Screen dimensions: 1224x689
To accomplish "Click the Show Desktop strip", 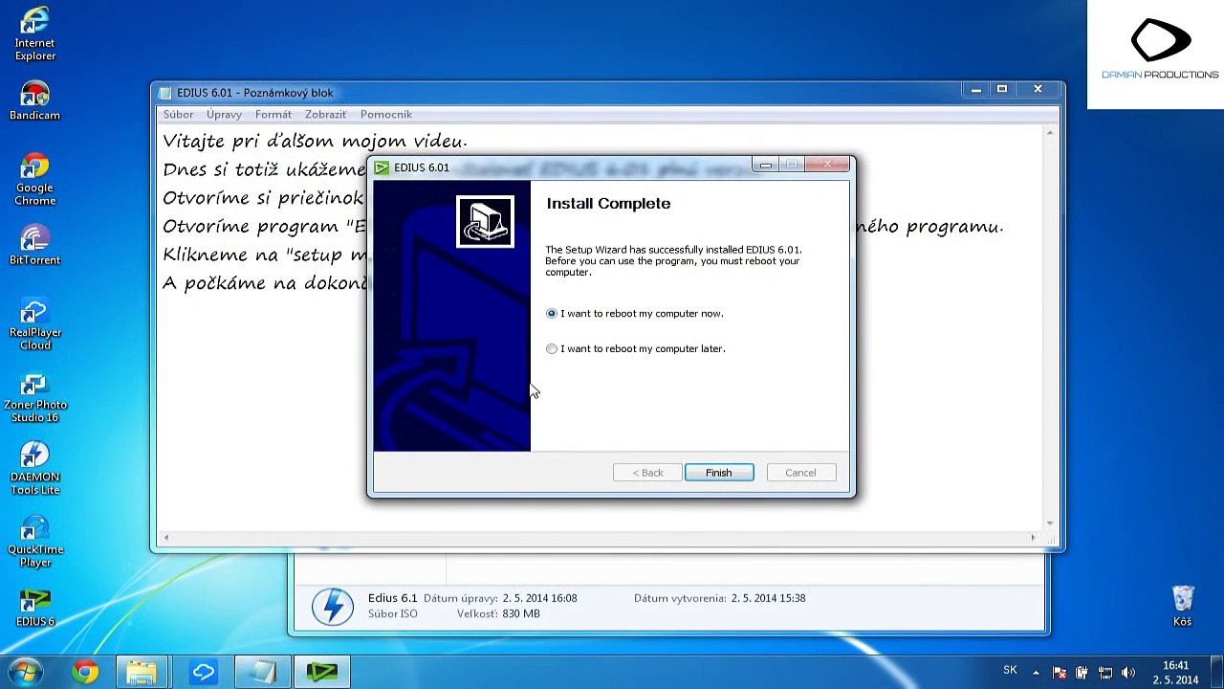I will pos(1217,673).
